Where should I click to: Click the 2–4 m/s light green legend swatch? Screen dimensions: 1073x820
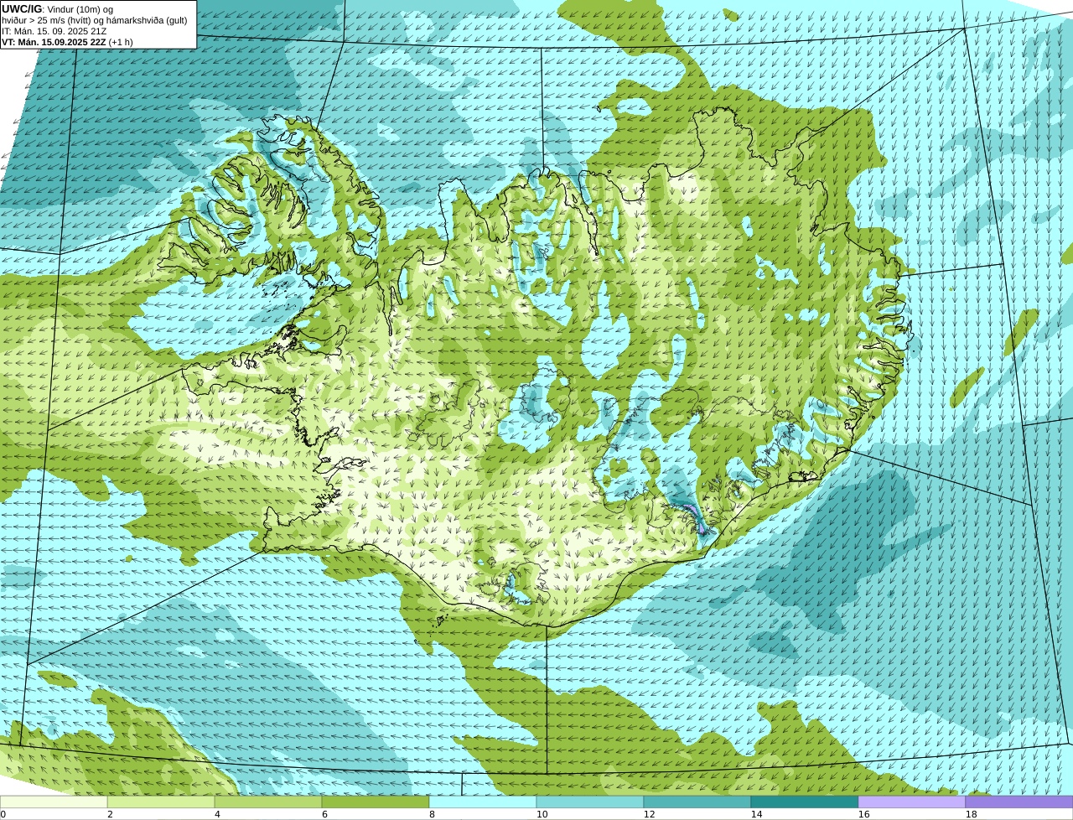coord(161,802)
